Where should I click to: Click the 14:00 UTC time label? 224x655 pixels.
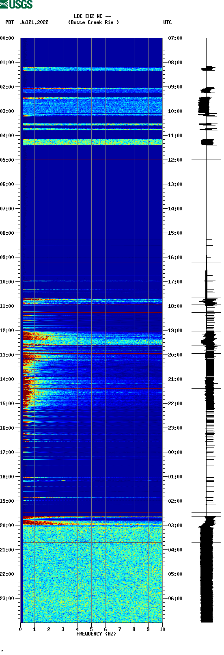(175, 209)
